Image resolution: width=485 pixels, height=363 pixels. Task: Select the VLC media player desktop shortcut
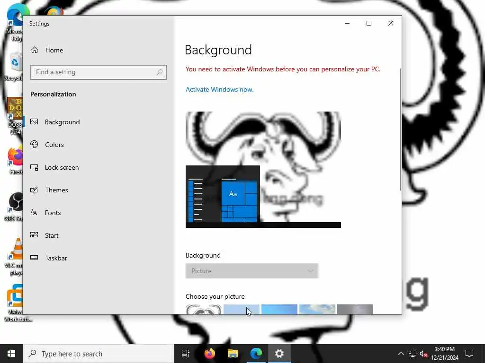click(14, 257)
